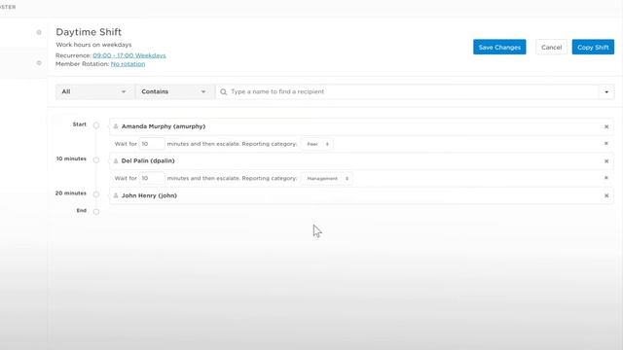Cancel the shift edits
The image size is (623, 350).
pyautogui.click(x=551, y=48)
